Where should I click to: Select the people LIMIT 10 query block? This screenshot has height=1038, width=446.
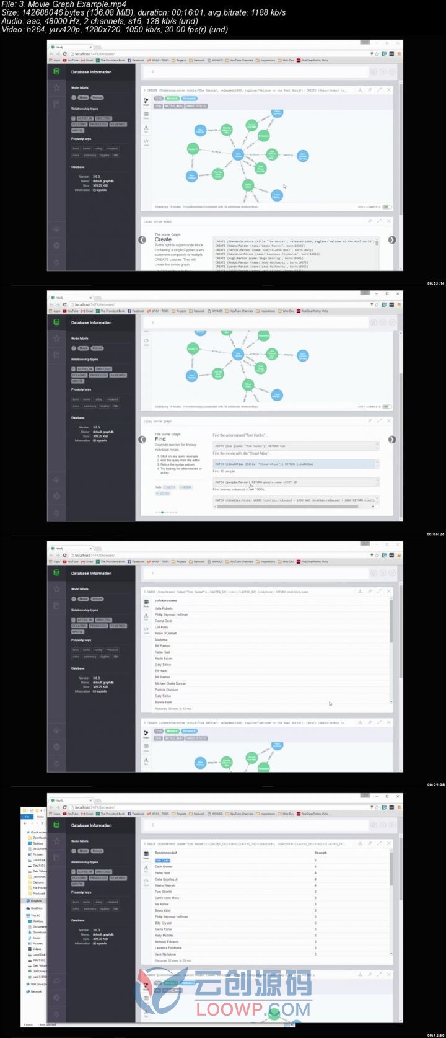pyautogui.click(x=295, y=482)
